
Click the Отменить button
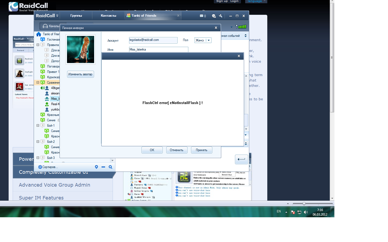pyautogui.click(x=176, y=150)
